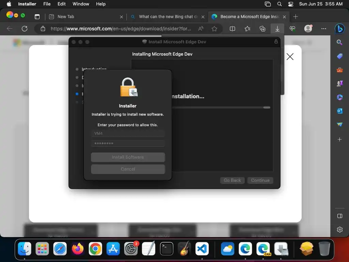The image size is (349, 262).
Task: Open Terminal from the Dock
Action: [166, 248]
